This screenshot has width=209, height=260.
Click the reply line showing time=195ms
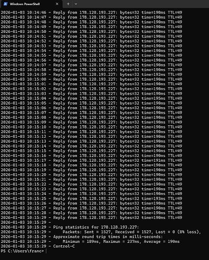[x=92, y=98]
